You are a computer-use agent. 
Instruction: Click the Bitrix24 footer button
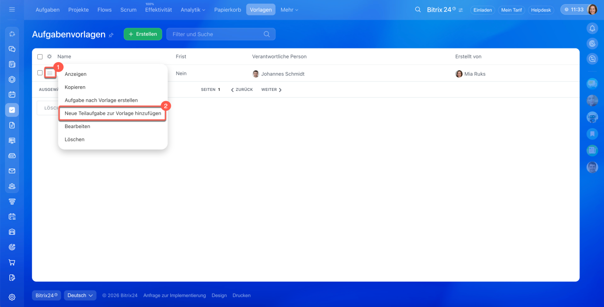click(46, 295)
